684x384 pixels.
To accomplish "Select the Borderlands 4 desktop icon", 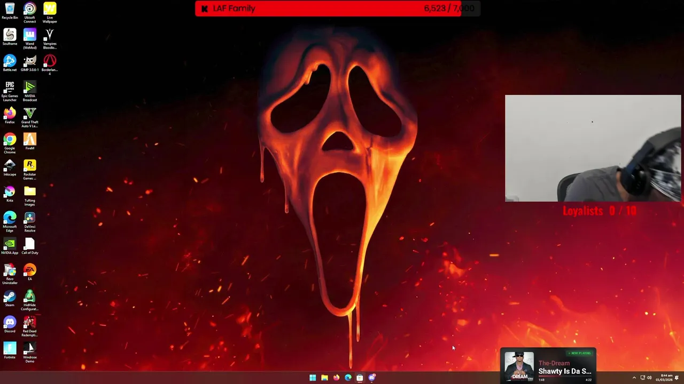I will tap(50, 65).
